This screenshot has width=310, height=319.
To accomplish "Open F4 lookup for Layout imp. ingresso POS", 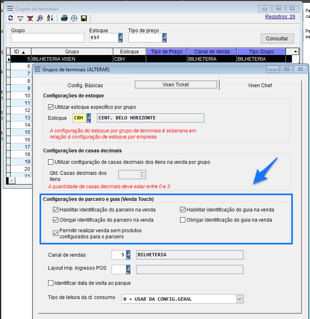I will [128, 269].
